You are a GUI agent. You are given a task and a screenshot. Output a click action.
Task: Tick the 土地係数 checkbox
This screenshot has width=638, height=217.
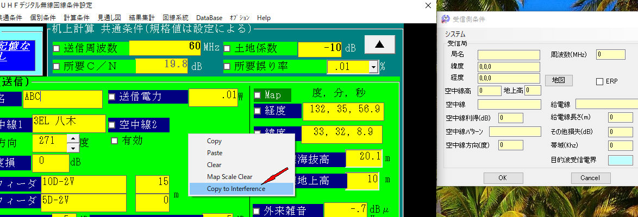[227, 48]
